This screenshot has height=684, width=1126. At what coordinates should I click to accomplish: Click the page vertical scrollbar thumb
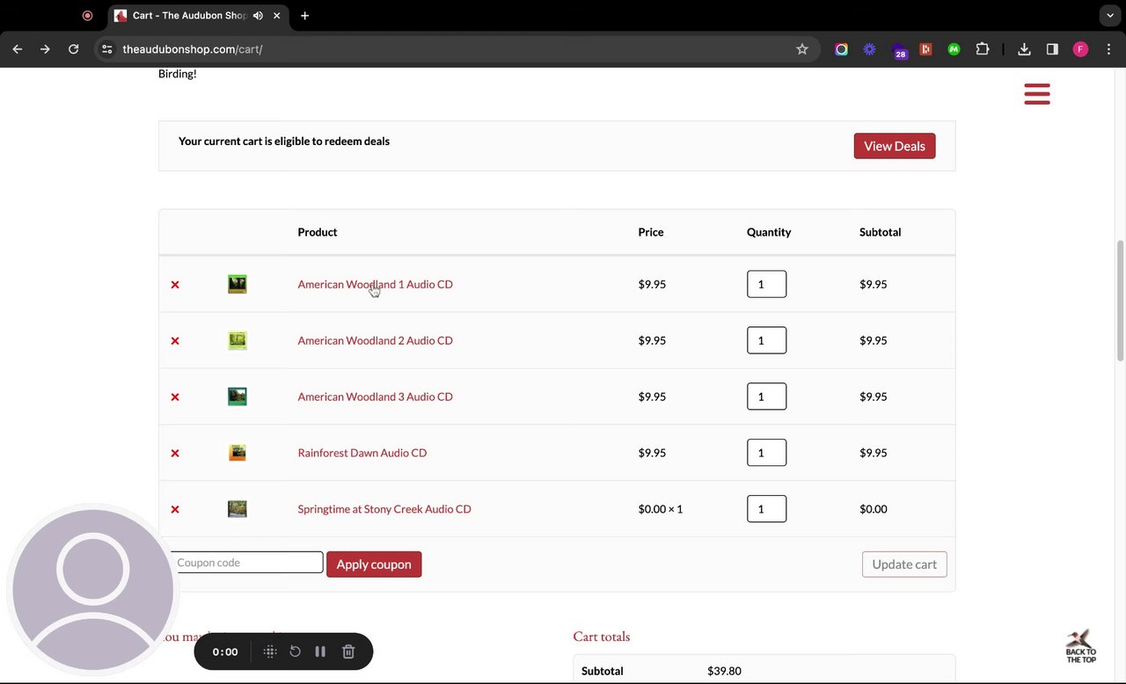tap(1120, 300)
